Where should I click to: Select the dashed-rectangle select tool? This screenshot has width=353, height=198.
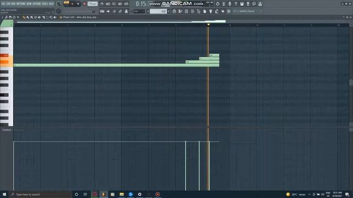click(x=47, y=17)
